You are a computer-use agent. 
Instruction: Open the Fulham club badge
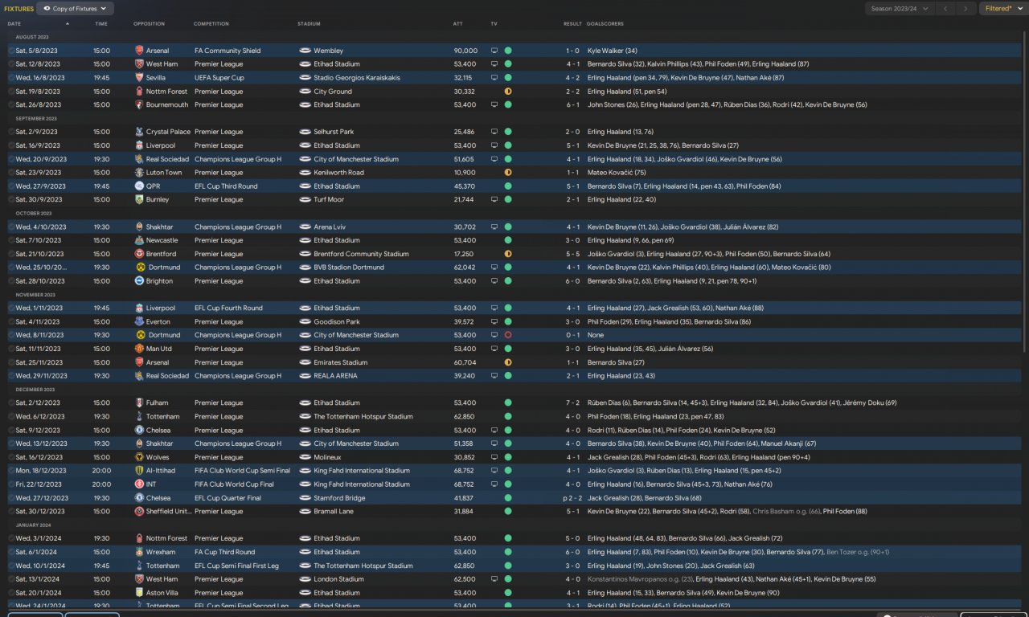[x=139, y=403]
